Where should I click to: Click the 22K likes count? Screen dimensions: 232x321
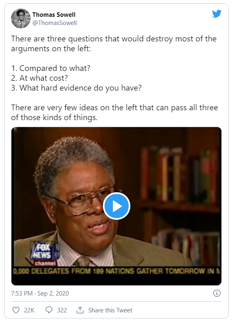click(x=29, y=310)
